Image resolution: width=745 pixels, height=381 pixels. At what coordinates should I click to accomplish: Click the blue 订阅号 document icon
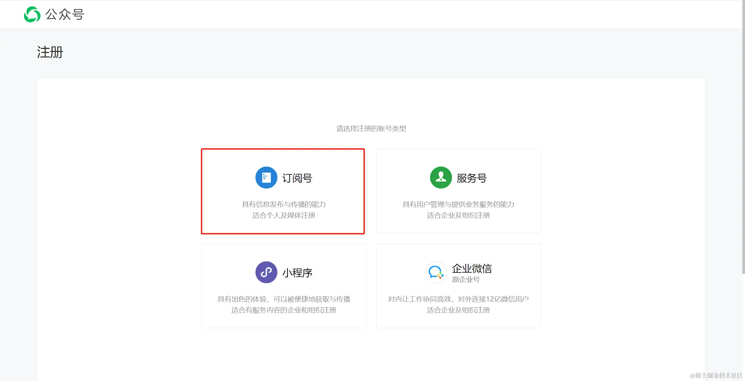point(266,178)
